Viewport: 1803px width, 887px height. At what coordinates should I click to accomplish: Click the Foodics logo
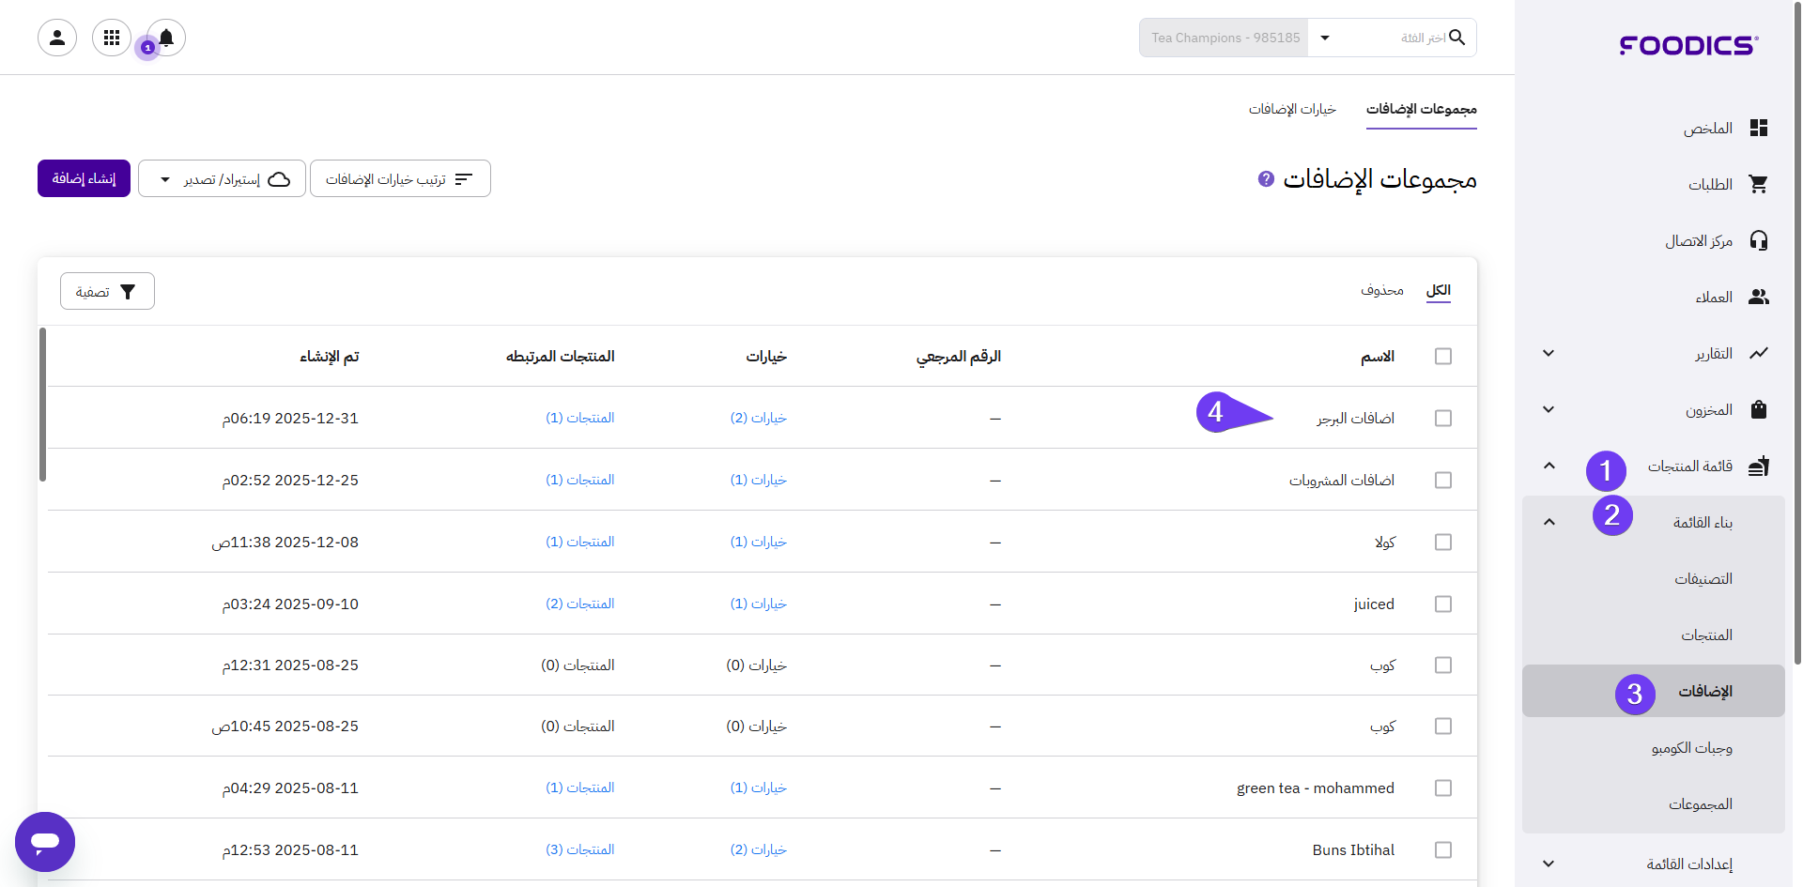pyautogui.click(x=1687, y=45)
